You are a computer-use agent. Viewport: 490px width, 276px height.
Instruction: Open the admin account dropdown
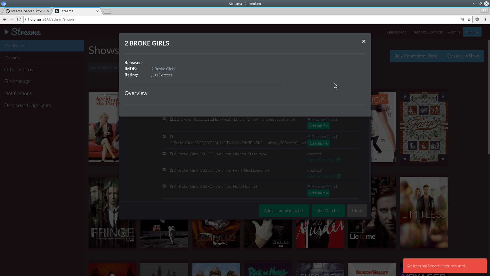coord(472,32)
